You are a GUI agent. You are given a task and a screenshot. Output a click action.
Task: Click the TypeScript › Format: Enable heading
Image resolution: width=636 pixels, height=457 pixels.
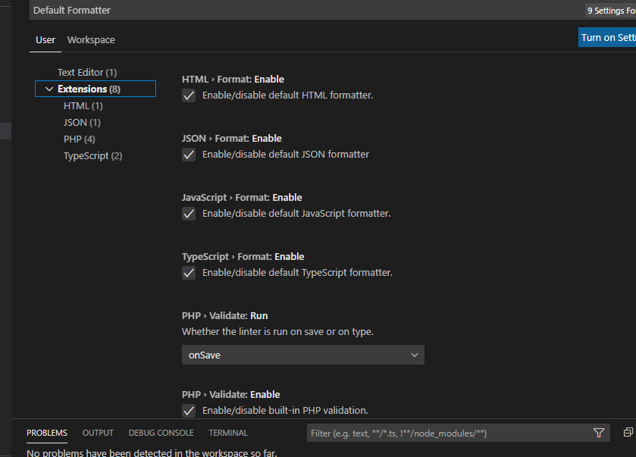click(243, 257)
